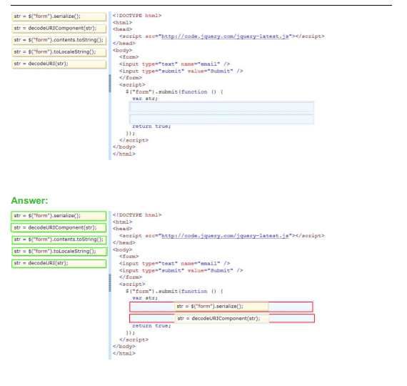Click 'var str;' line in Answer section code
407x386 pixels.
145,298
